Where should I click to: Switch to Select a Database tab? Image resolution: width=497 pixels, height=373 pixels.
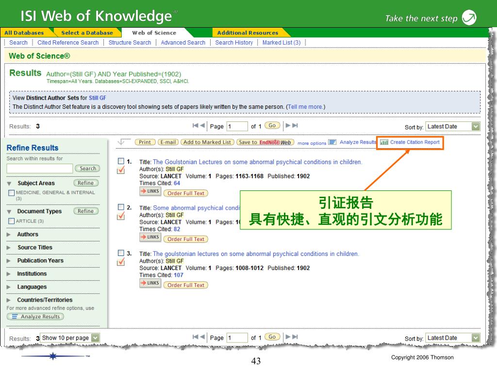pyautogui.click(x=87, y=33)
